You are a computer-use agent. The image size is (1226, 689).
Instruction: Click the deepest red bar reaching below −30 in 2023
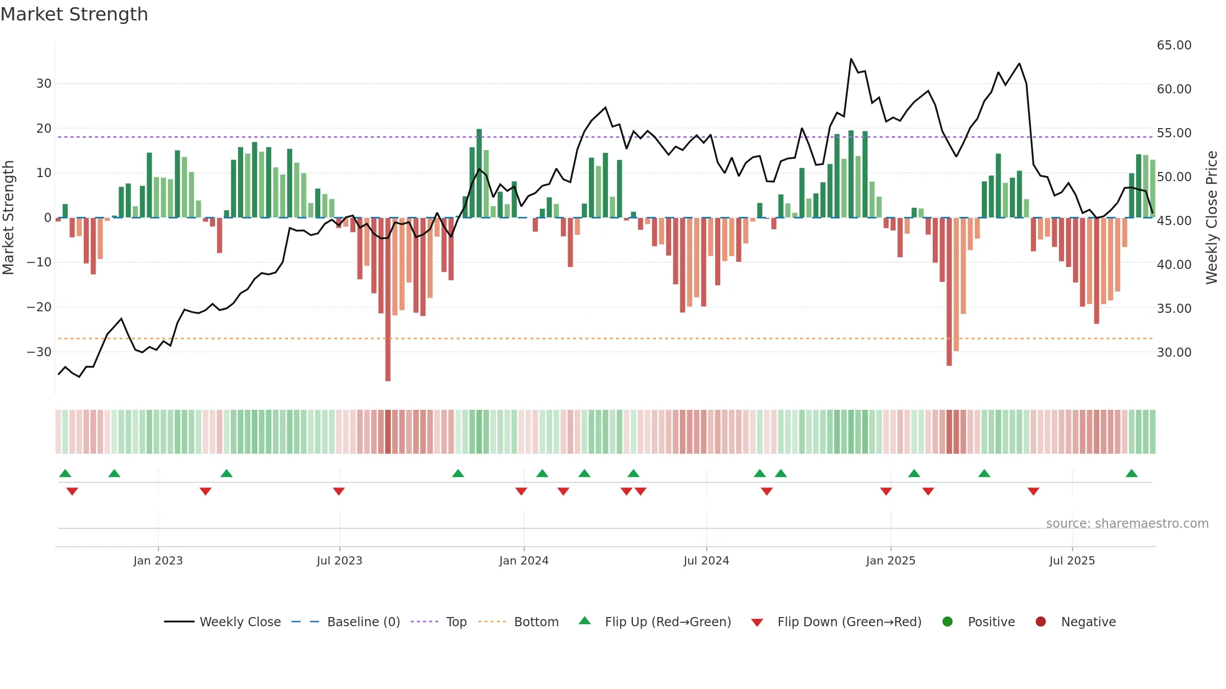388,299
